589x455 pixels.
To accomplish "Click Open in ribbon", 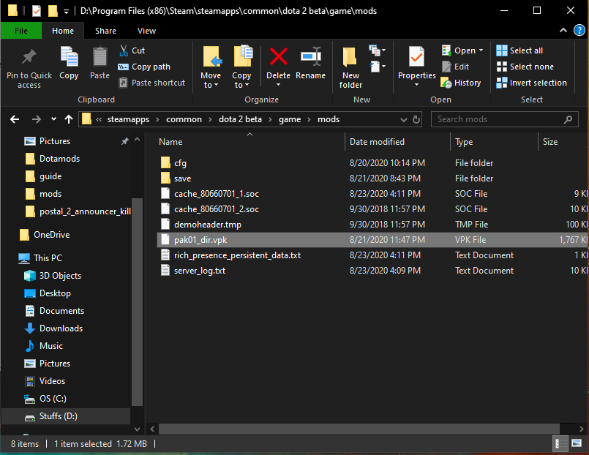I will pos(458,50).
